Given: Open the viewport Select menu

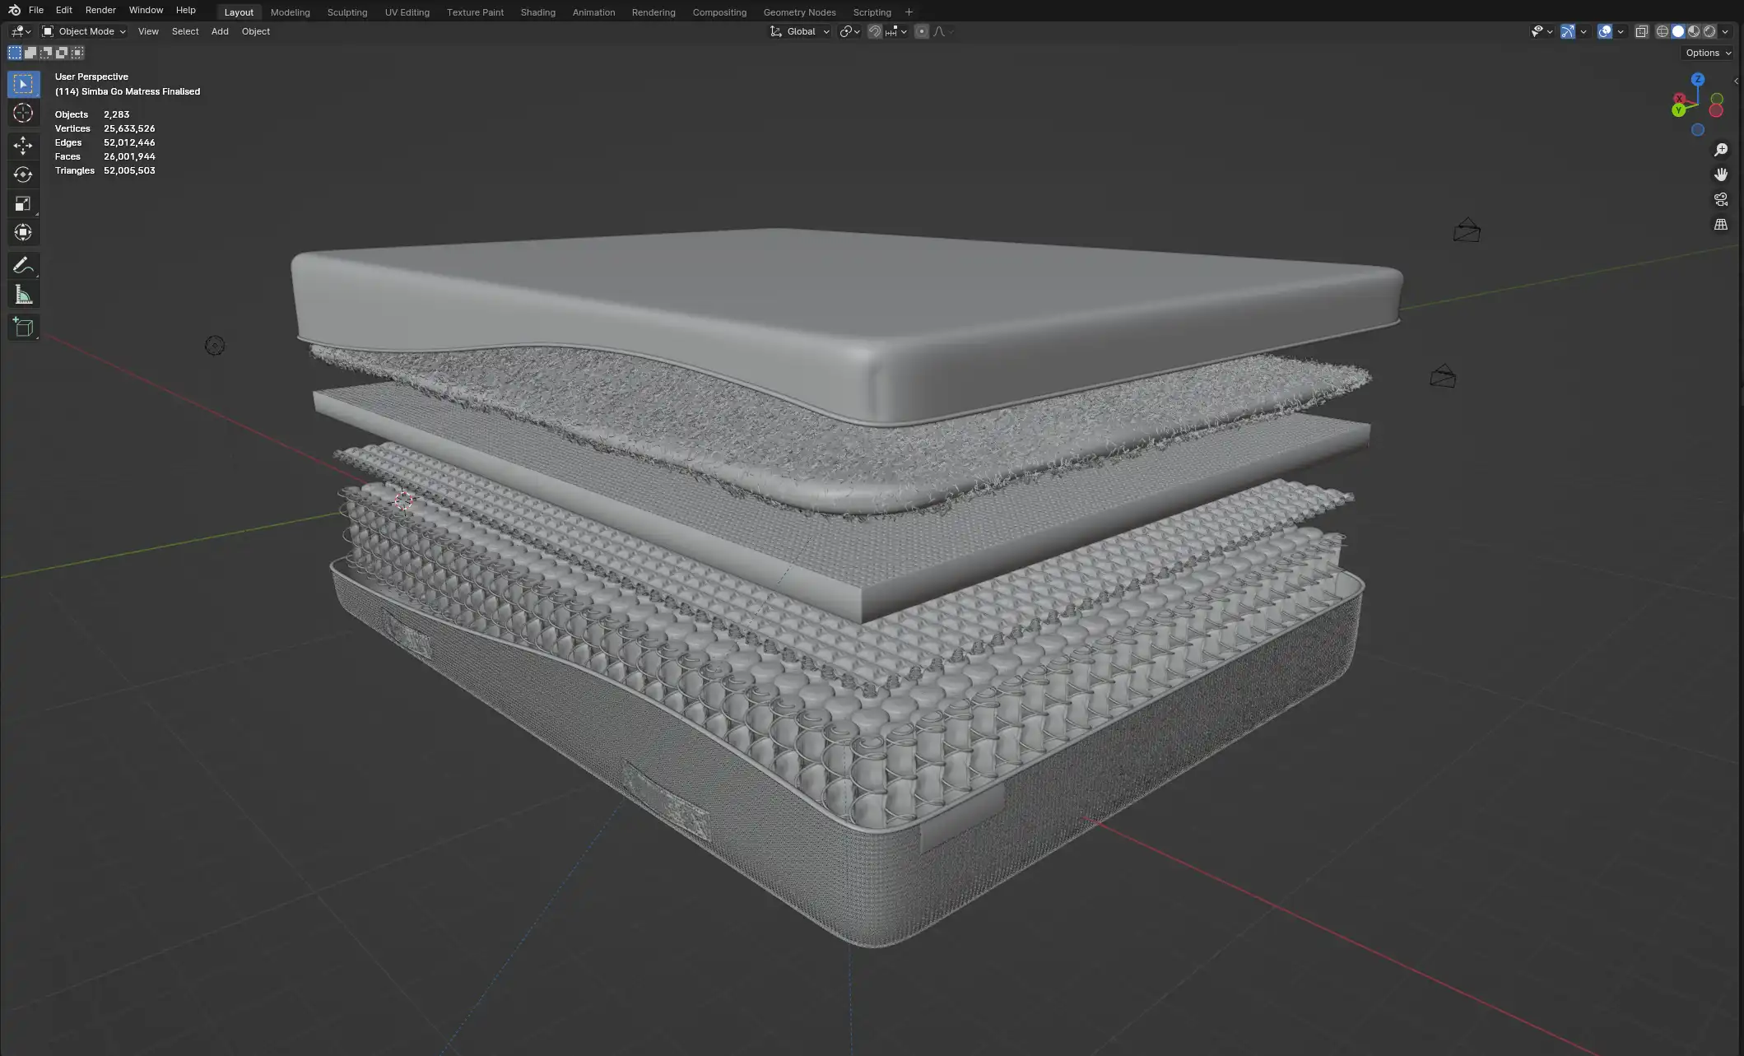Looking at the screenshot, I should coord(185,31).
